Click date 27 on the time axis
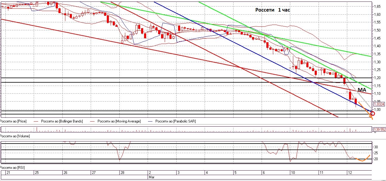Screen dimensions: 386x181 (93, 173)
